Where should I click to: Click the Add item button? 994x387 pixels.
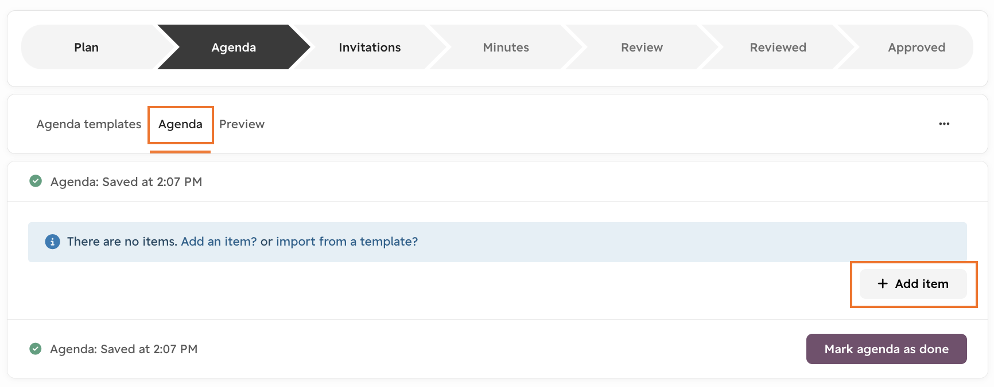point(913,284)
